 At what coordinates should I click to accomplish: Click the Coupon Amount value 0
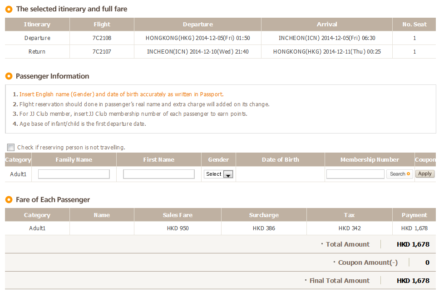coord(427,262)
